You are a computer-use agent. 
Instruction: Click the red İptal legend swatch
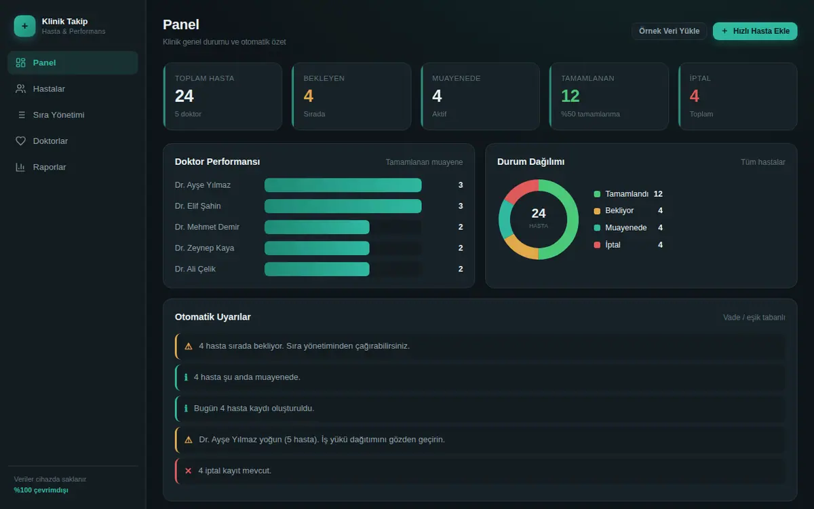597,245
